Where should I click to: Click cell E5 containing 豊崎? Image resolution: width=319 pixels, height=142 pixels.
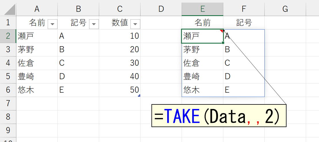coord(202,77)
